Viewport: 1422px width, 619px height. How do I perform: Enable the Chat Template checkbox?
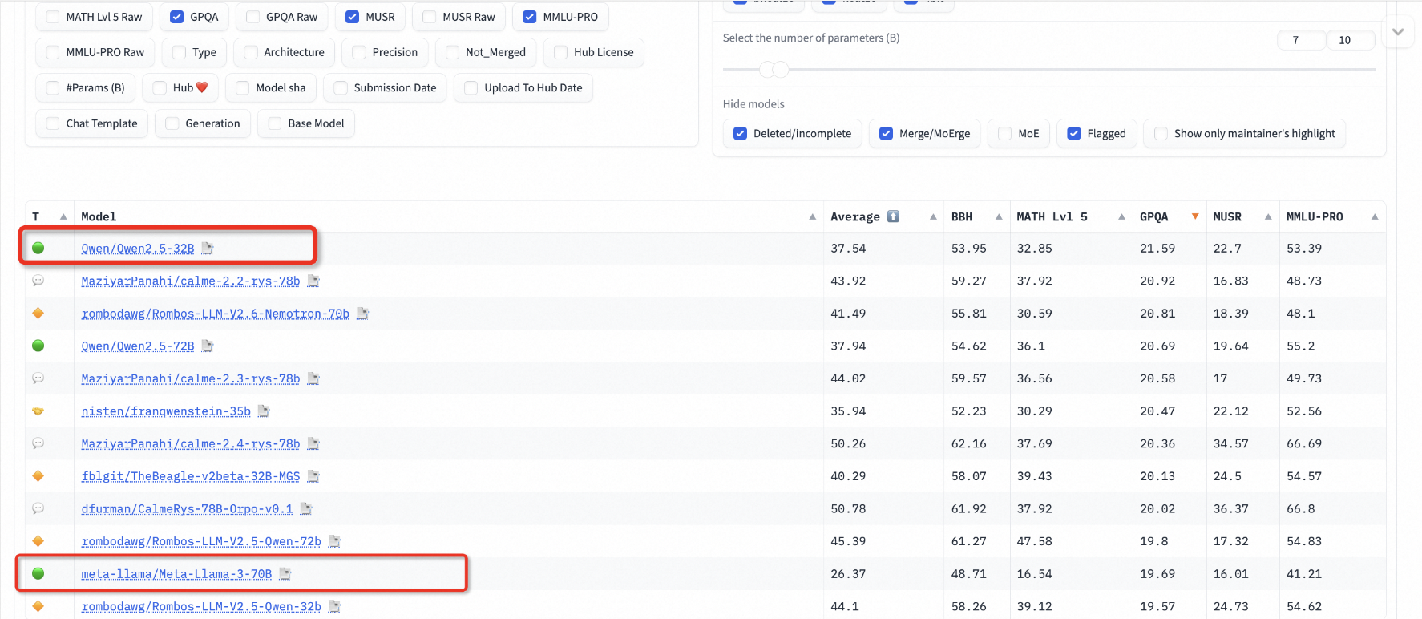[x=53, y=123]
